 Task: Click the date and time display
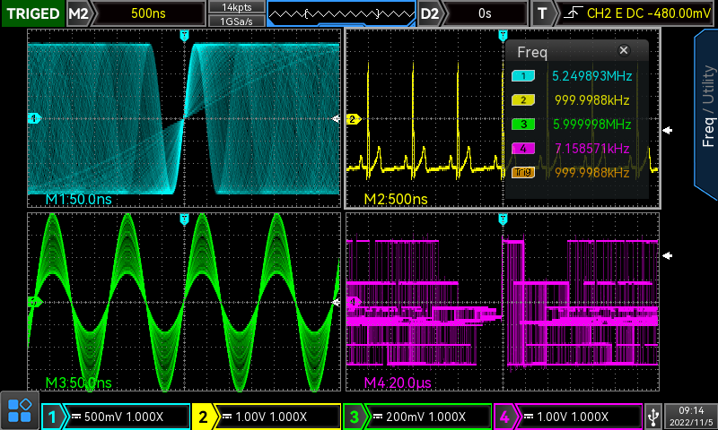[x=692, y=416]
